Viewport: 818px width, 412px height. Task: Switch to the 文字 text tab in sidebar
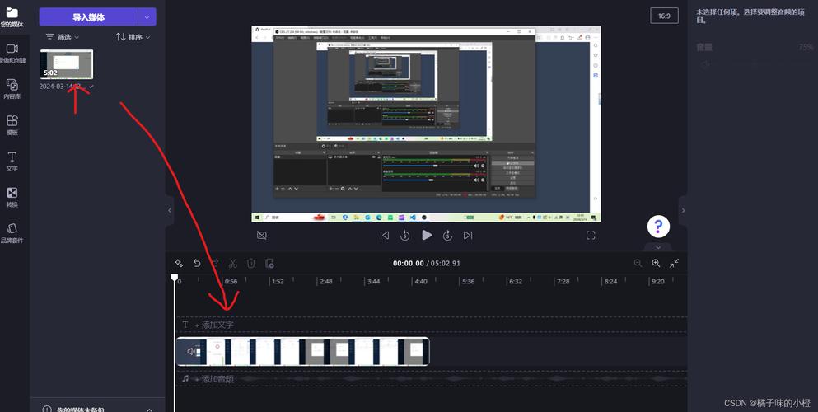[12, 160]
